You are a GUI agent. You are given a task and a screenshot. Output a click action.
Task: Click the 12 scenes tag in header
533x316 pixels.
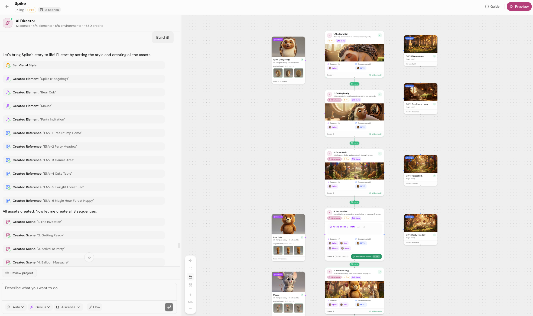[49, 10]
